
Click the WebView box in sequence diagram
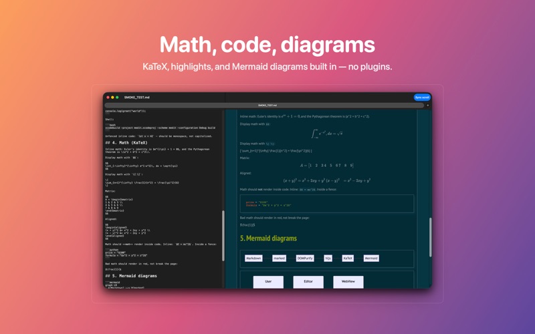click(x=348, y=282)
